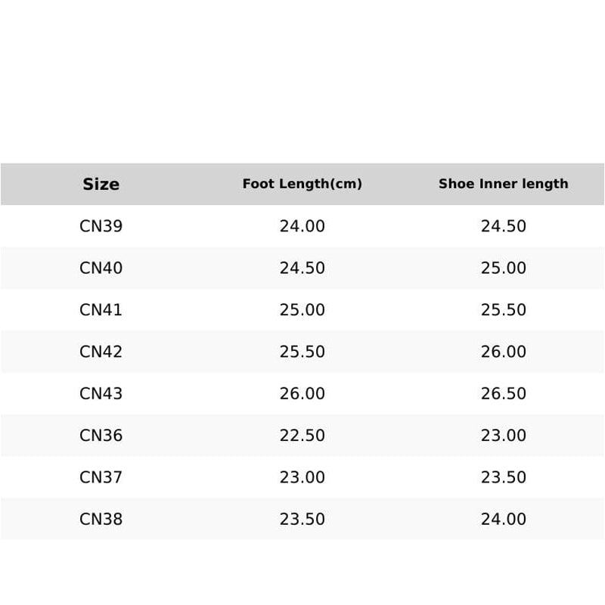The height and width of the screenshot is (605, 605).
Task: Select the CN37 size cell
Action: [101, 477]
